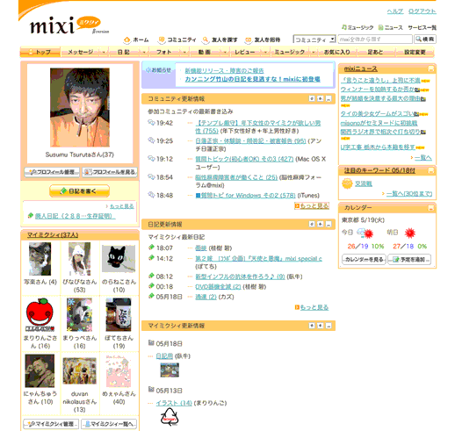Click the プロフィール管理 button
The width and height of the screenshot is (455, 431).
52,172
